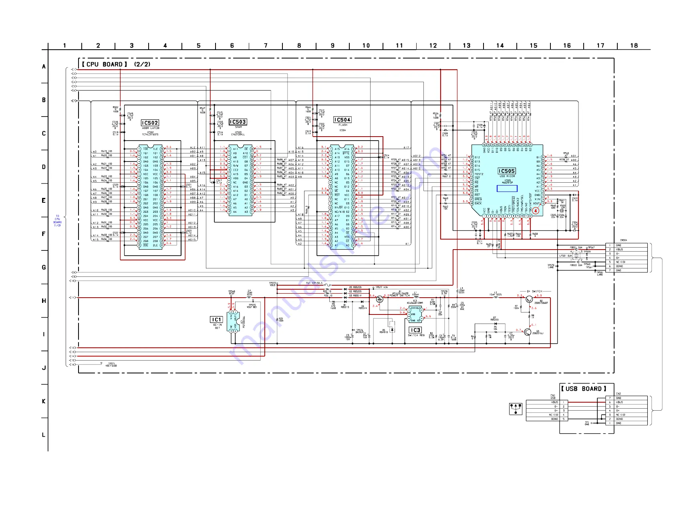Image resolution: width=673 pixels, height=506 pixels.
Task: Click the TP1 GND label on USB board
Action: (587, 423)
